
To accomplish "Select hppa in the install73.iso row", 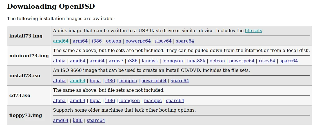I will pyautogui.click(x=95, y=81).
